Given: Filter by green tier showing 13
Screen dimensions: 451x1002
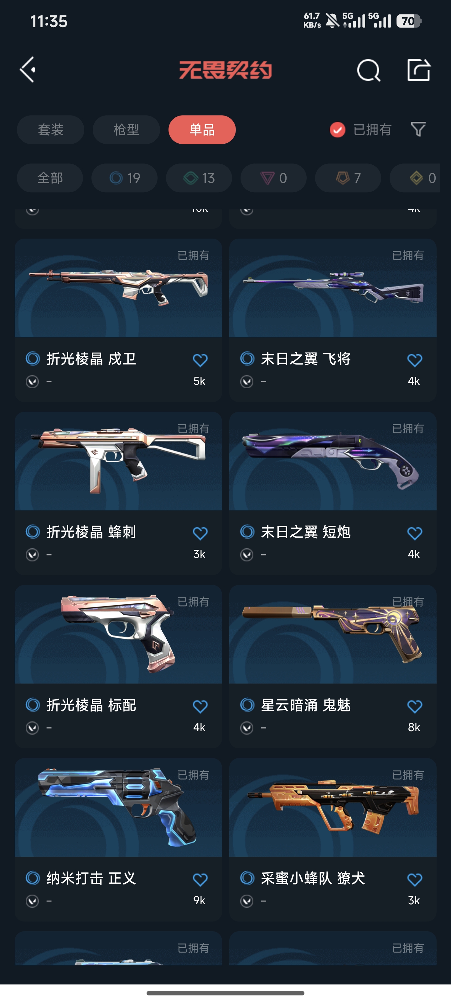Looking at the screenshot, I should pos(199,178).
